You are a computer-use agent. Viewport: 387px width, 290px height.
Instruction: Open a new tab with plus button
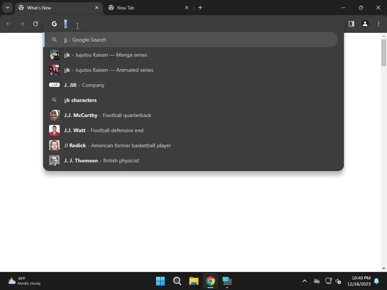[200, 8]
